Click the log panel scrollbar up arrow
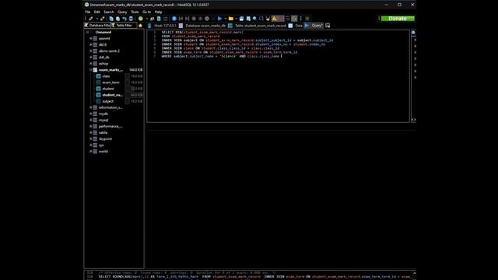The width and height of the screenshot is (498, 280). coord(414,273)
